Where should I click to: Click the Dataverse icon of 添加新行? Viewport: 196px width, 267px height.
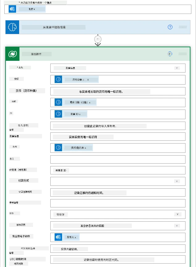click(x=12, y=54)
